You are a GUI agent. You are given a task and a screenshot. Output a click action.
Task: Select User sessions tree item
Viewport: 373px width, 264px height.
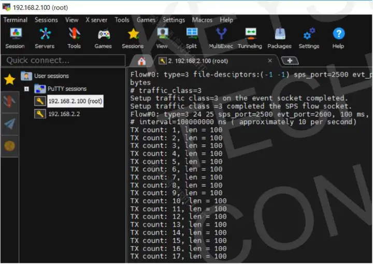point(51,76)
